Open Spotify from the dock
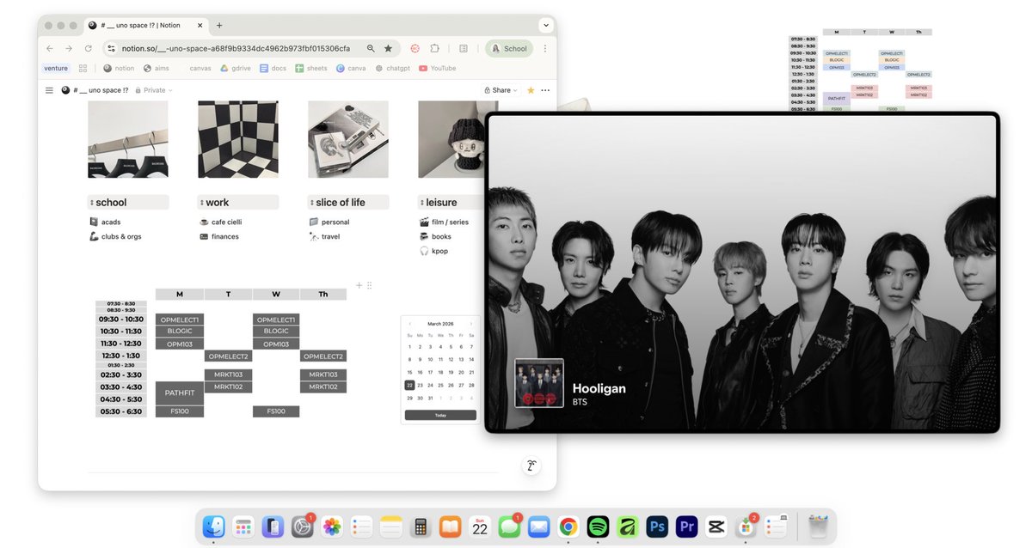This screenshot has width=1032, height=548. (x=598, y=527)
